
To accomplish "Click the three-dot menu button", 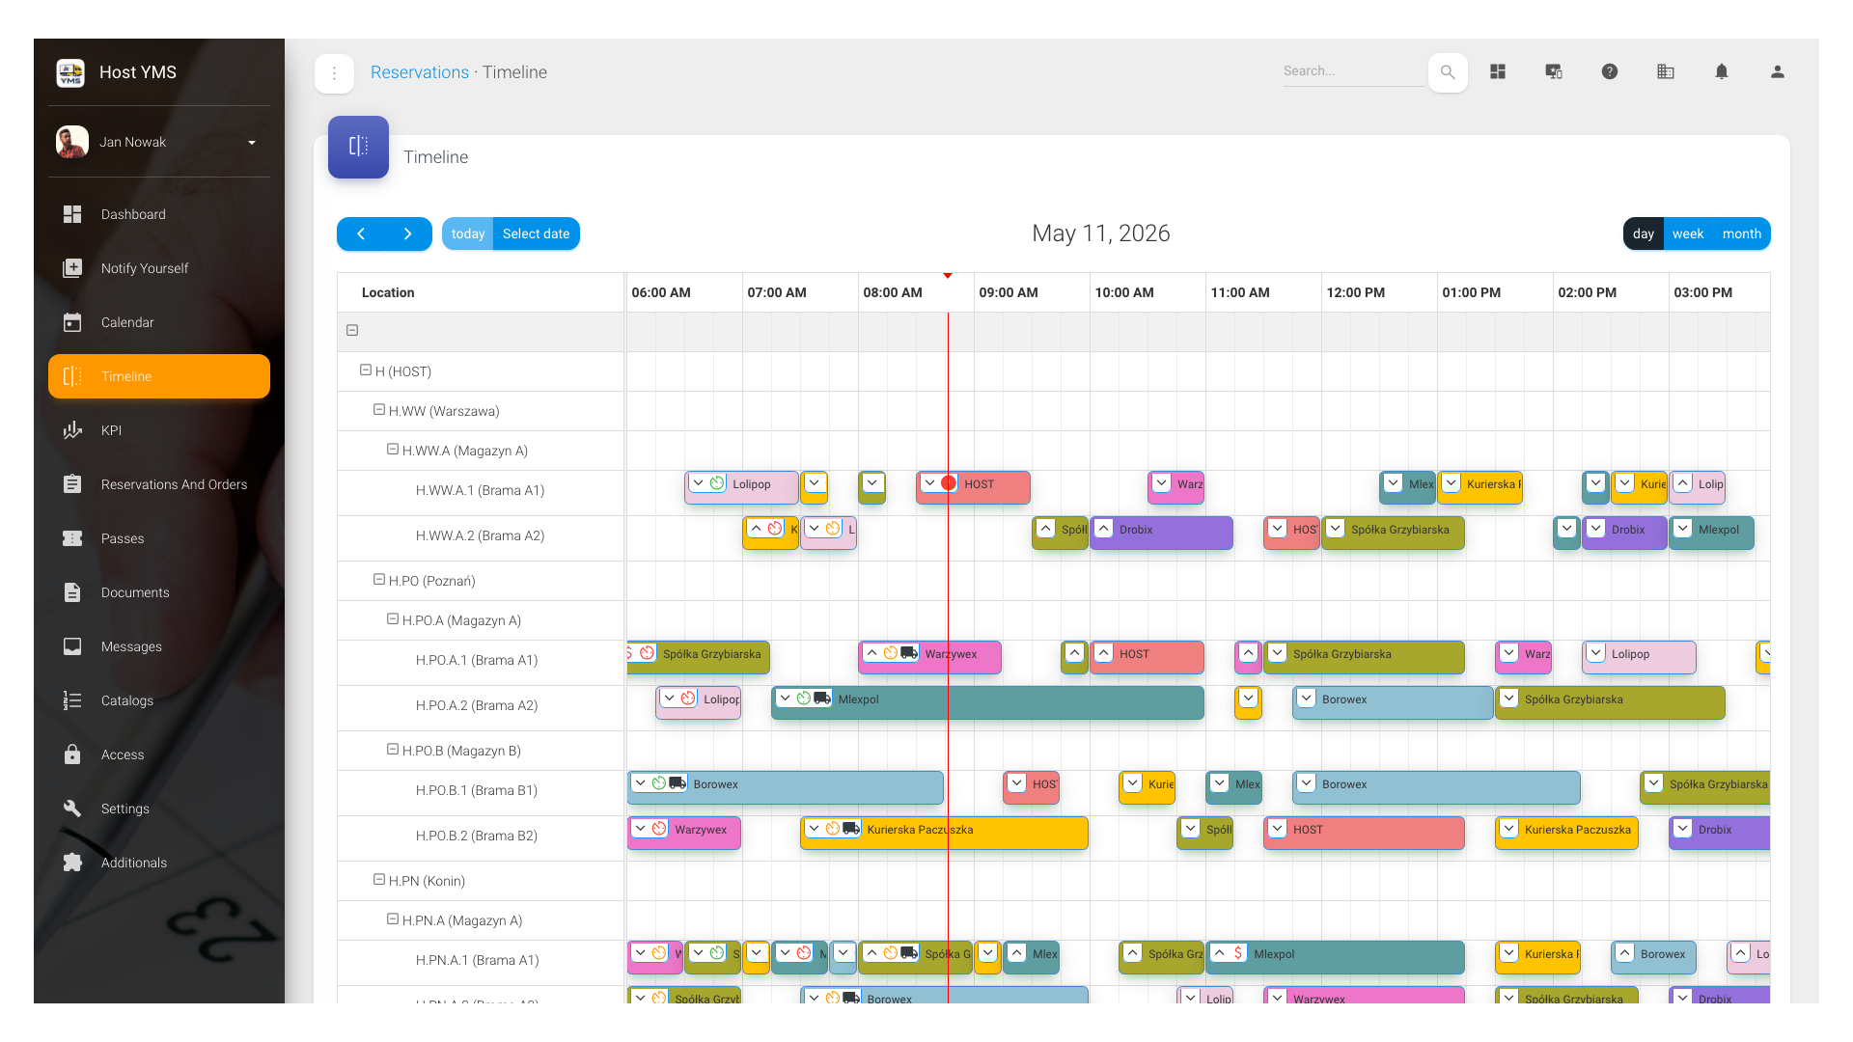I will pyautogui.click(x=335, y=73).
